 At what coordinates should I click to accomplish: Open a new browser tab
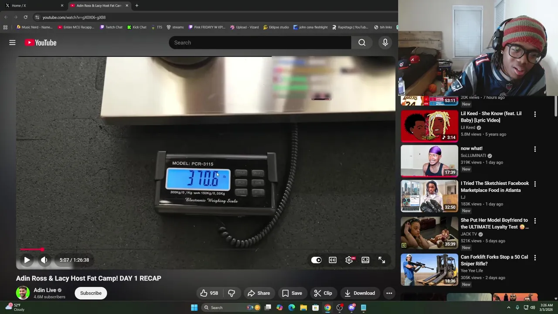point(136,6)
